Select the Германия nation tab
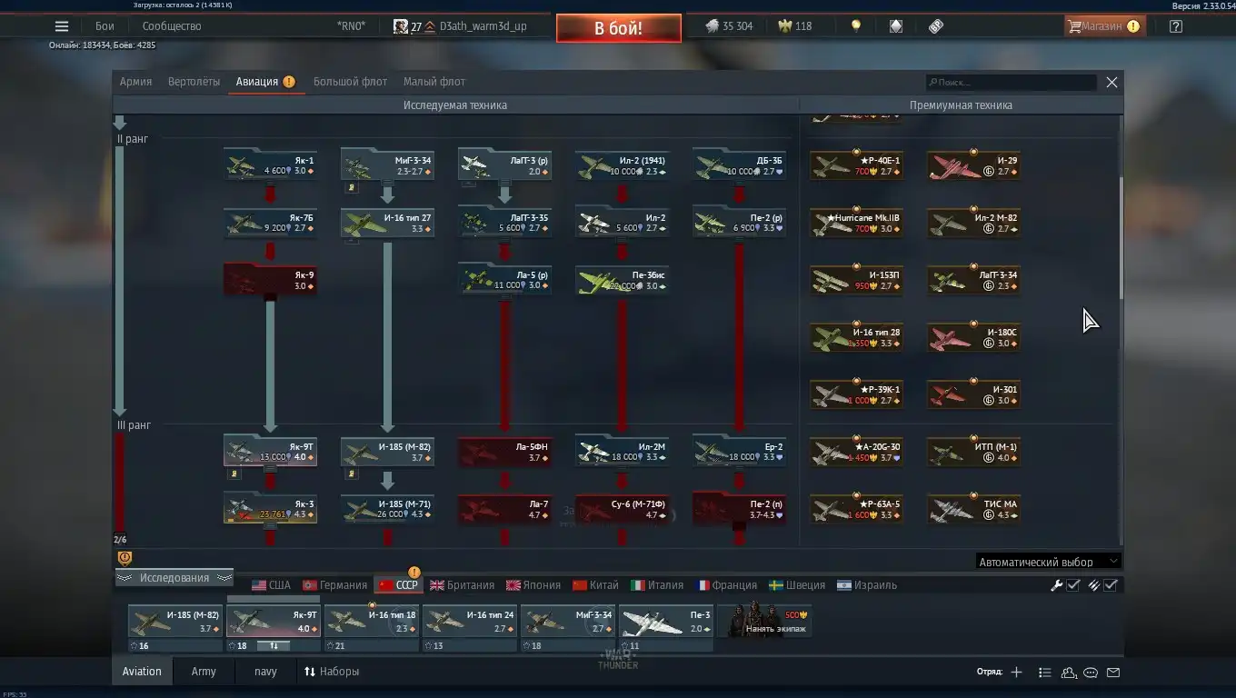 [x=334, y=585]
